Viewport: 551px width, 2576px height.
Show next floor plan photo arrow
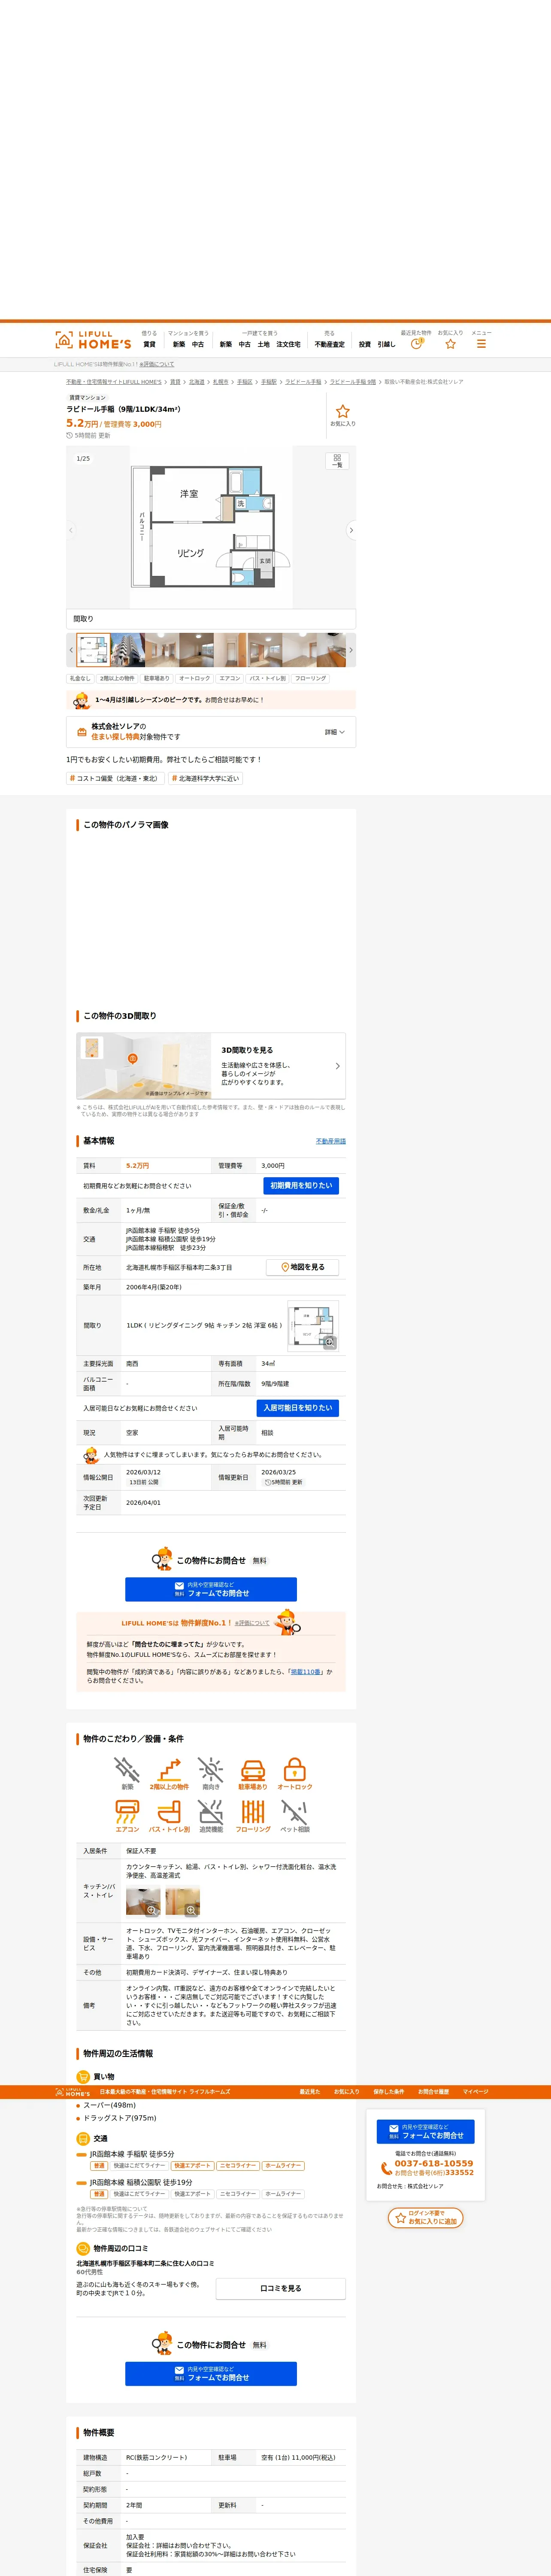[x=351, y=530]
